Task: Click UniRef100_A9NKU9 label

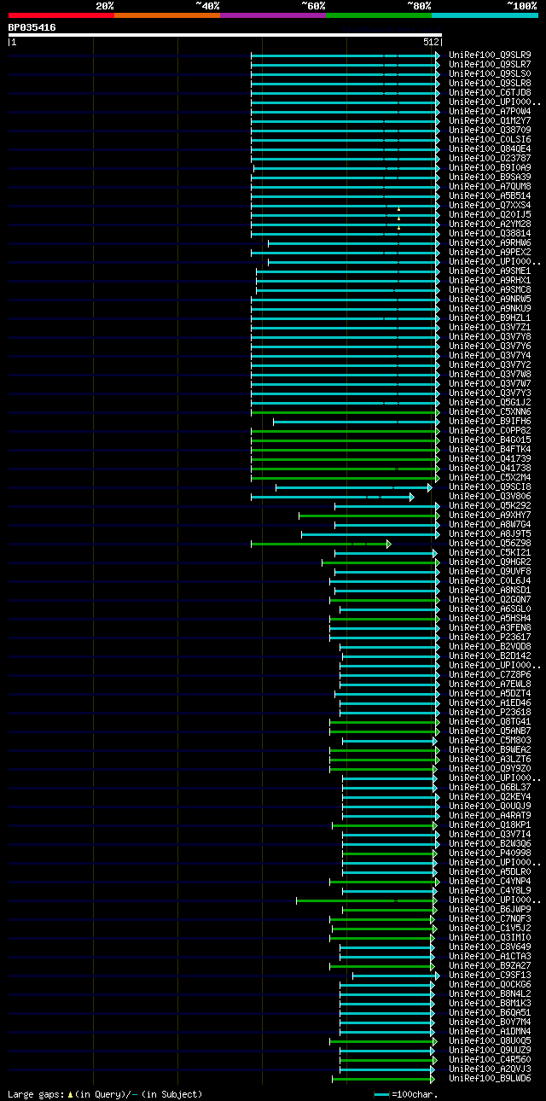Action: pyautogui.click(x=490, y=308)
